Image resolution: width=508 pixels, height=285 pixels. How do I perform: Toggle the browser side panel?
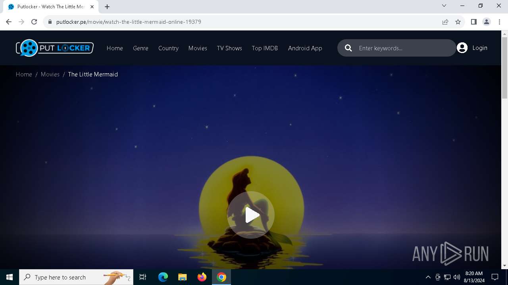click(473, 22)
